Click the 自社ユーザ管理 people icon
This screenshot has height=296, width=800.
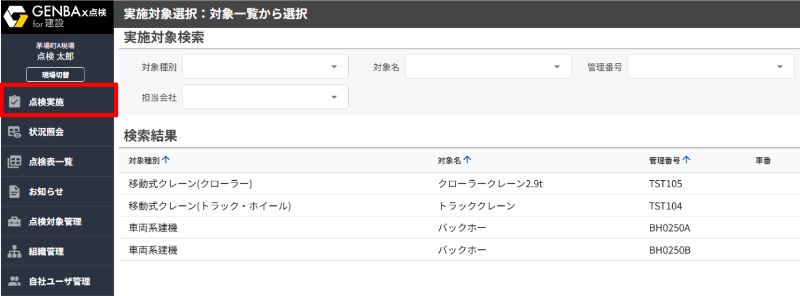tap(15, 281)
